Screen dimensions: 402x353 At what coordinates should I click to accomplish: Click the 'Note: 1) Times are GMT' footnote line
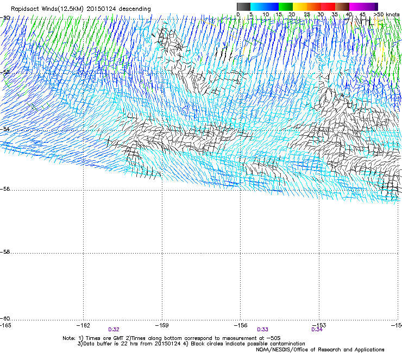pyautogui.click(x=172, y=338)
